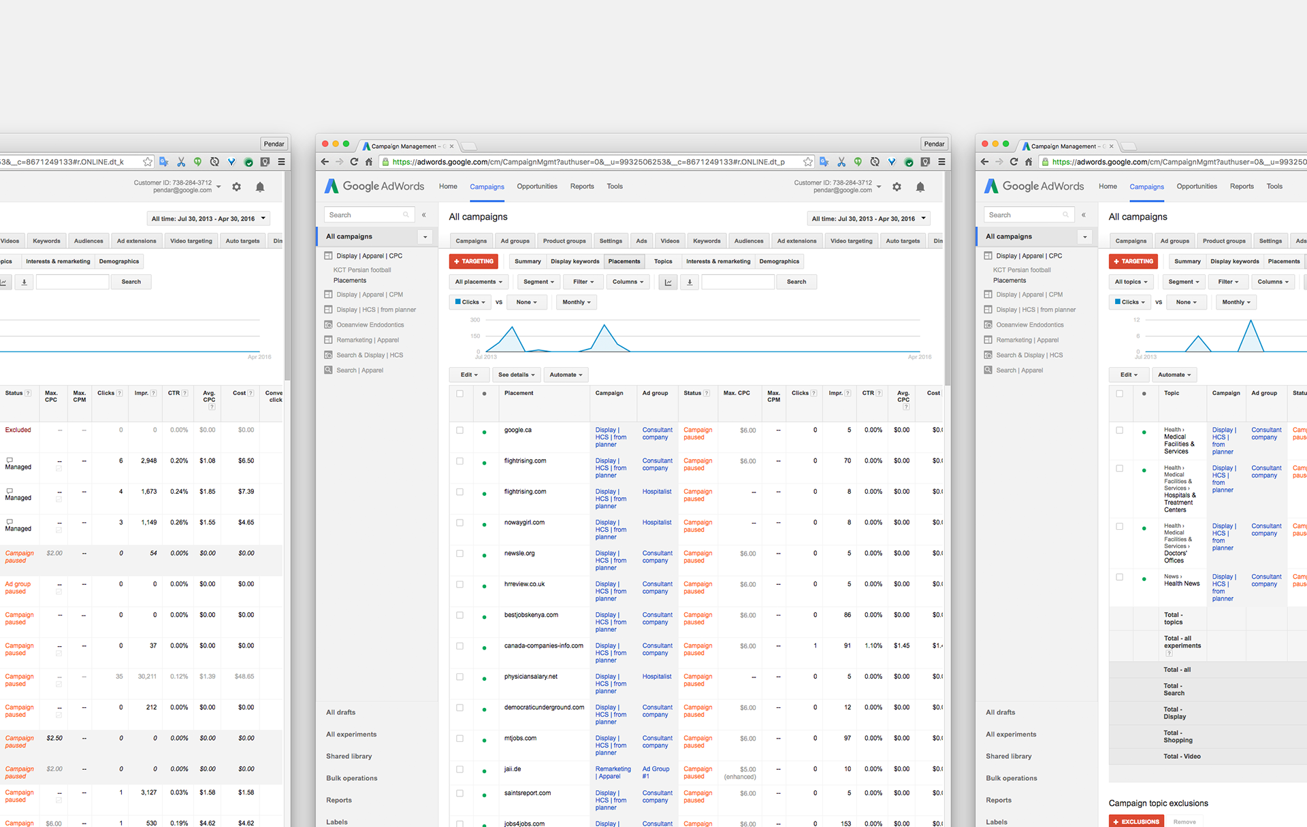Open date range dropdown in middle window
The height and width of the screenshot is (827, 1307).
coord(869,219)
